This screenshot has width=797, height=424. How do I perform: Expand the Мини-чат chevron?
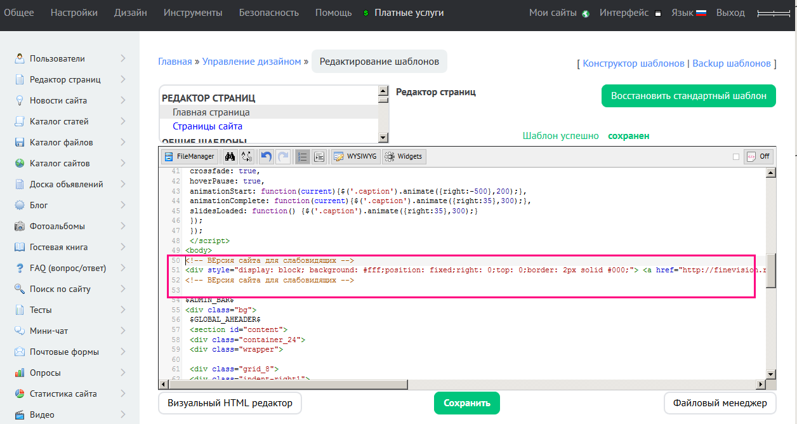pos(122,331)
